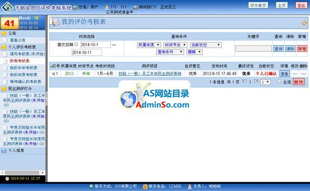Viewport: 310px width, 191px height.
Task: Toggle the 全选 checkbox
Action: [279, 81]
